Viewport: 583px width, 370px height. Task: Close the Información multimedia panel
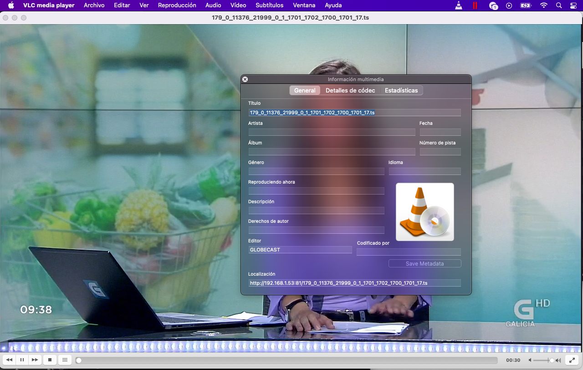click(245, 79)
